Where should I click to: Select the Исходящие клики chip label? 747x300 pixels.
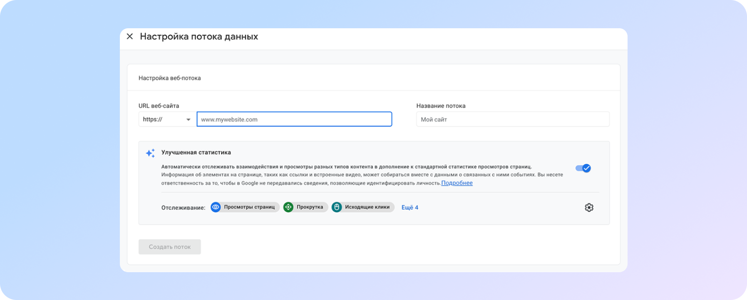click(x=367, y=207)
